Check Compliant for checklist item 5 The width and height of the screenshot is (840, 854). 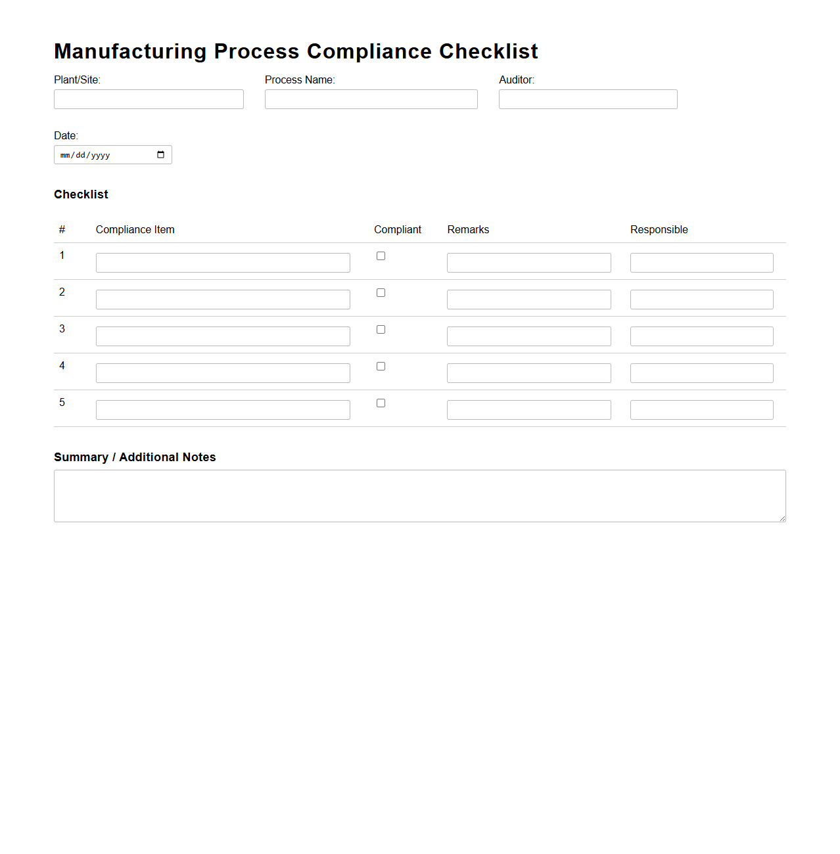(381, 403)
